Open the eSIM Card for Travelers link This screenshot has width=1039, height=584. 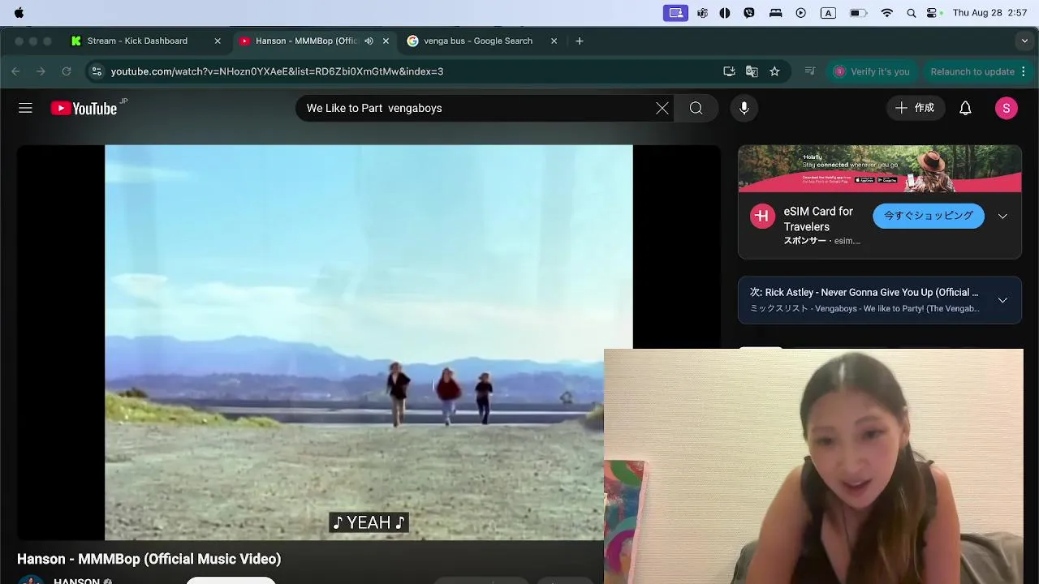tap(818, 219)
